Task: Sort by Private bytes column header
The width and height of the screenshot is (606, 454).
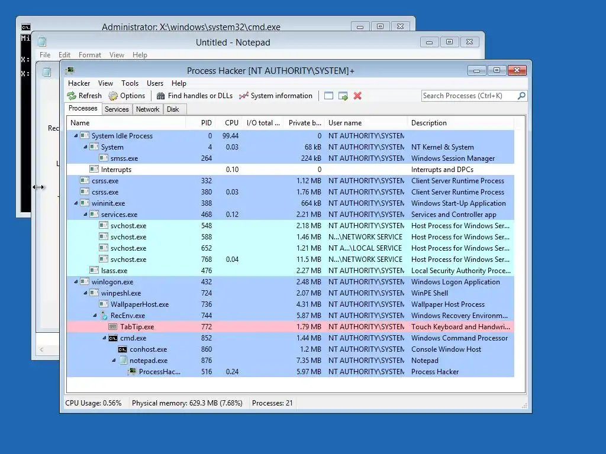Action: [304, 123]
